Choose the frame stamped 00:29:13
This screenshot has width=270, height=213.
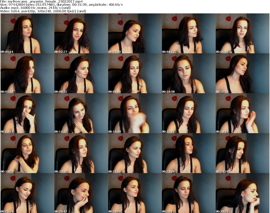click(189, 193)
